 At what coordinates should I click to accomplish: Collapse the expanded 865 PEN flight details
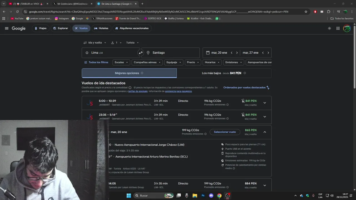[264, 132]
